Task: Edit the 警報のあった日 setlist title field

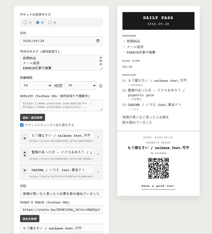Action: [61, 152]
